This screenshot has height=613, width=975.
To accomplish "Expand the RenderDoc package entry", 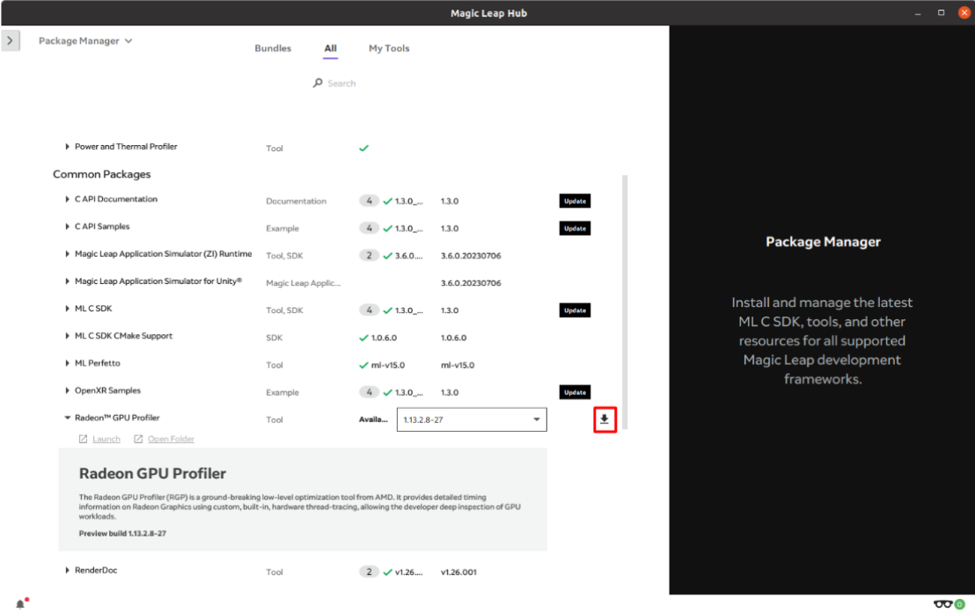I will coord(67,571).
